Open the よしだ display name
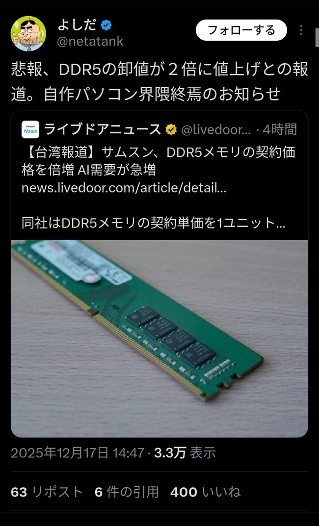The height and width of the screenshot is (526, 319). [x=77, y=25]
